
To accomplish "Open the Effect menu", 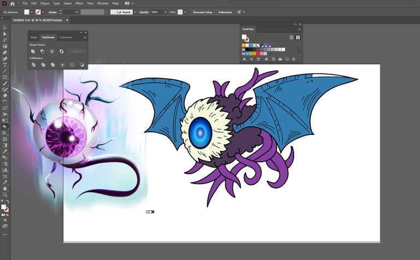I will click(79, 3).
